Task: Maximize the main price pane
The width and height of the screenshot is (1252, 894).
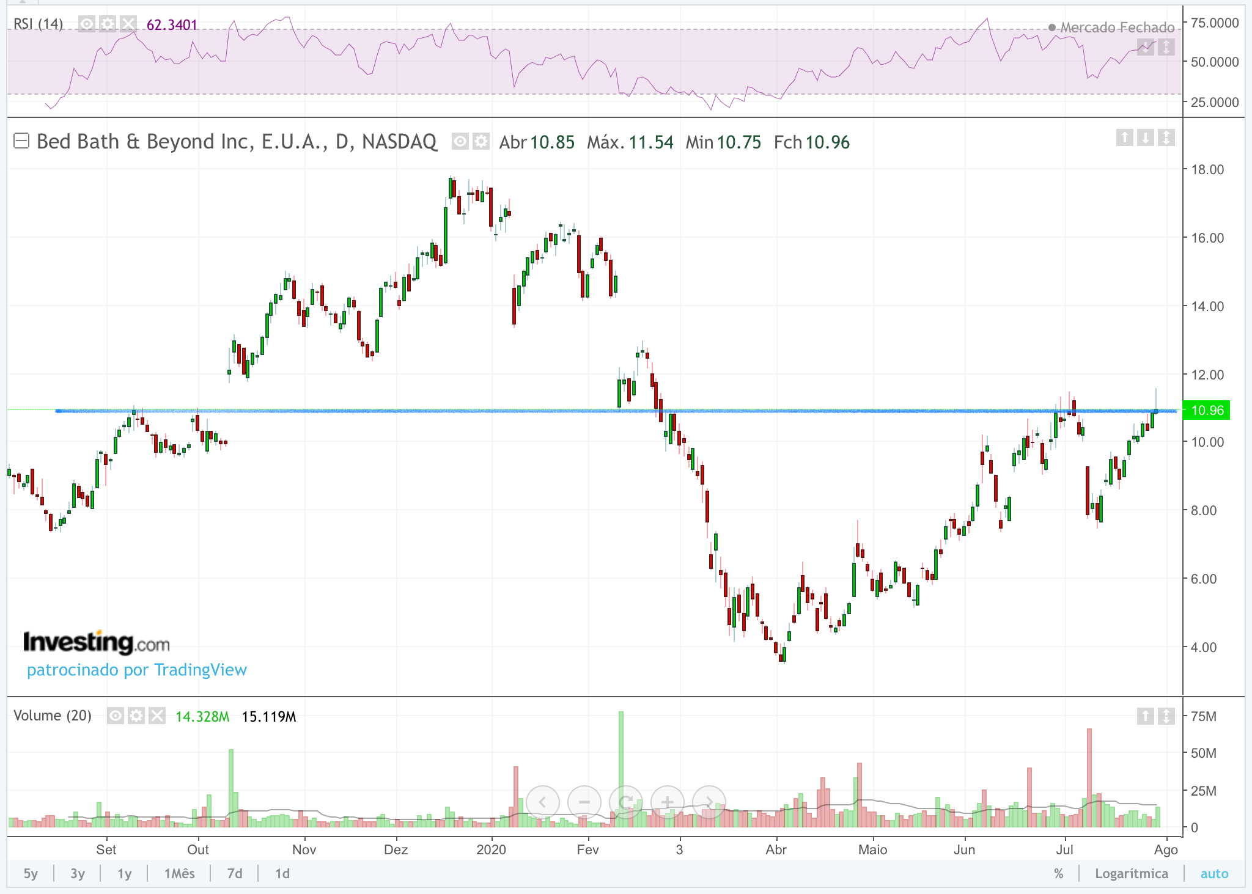Action: pos(1166,137)
